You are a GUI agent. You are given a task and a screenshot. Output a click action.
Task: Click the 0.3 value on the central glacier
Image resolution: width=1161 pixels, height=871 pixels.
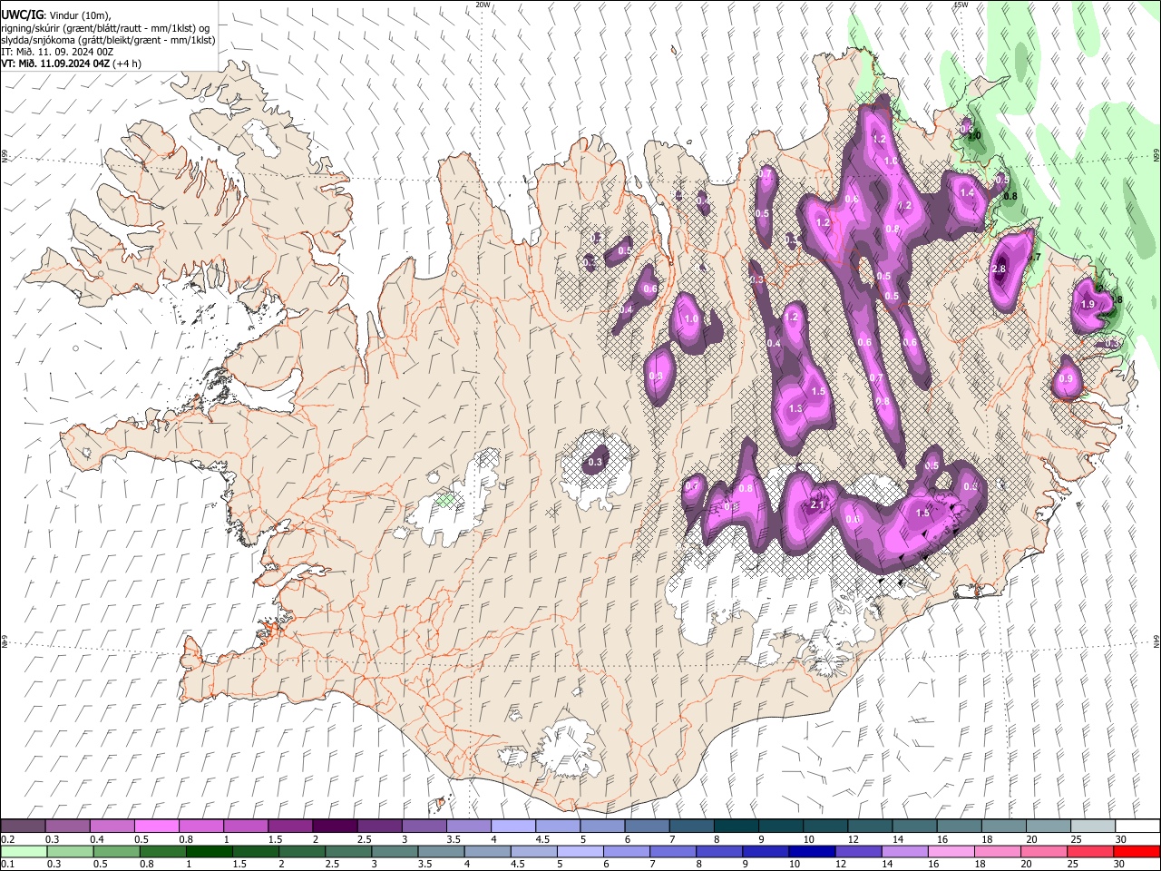click(x=595, y=463)
